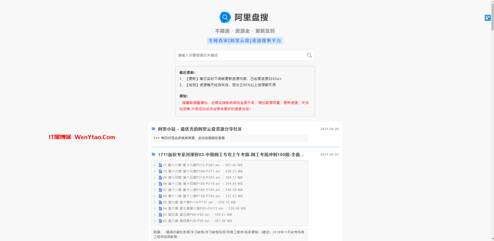Click the 阿里盘搜 blue search logo
494x241 pixels.
(225, 17)
